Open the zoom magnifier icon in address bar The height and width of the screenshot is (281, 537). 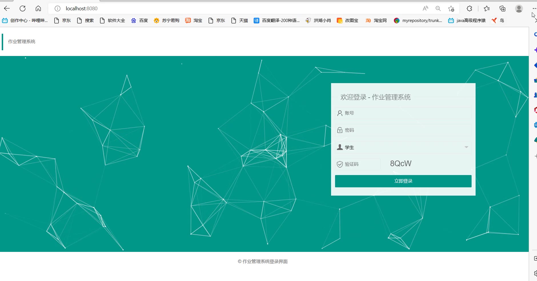point(438,9)
